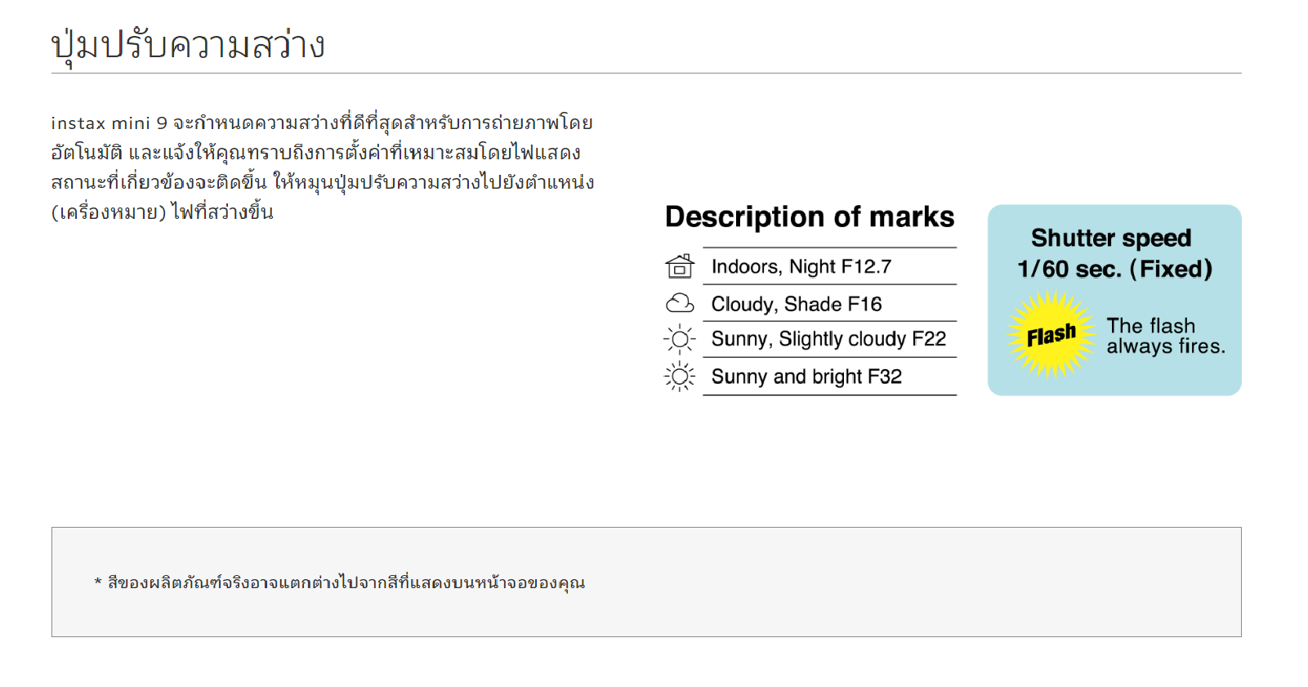Click the 'Sunny and bright F32' label
1308x687 pixels.
[806, 377]
